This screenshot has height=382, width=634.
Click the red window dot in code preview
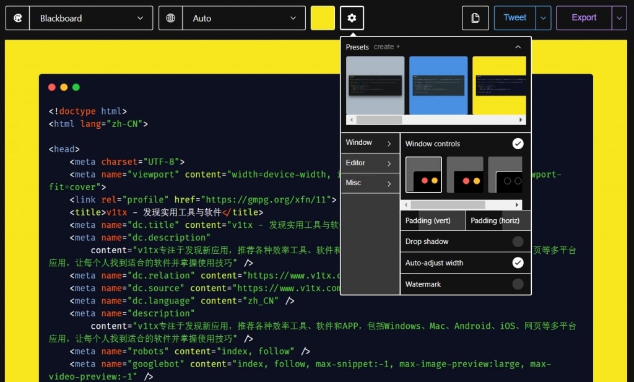[x=52, y=87]
